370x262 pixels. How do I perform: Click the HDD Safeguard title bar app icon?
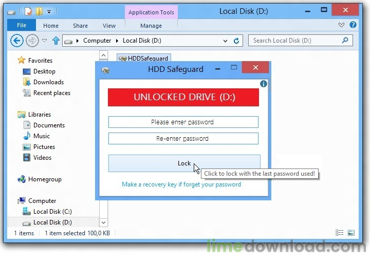105,70
